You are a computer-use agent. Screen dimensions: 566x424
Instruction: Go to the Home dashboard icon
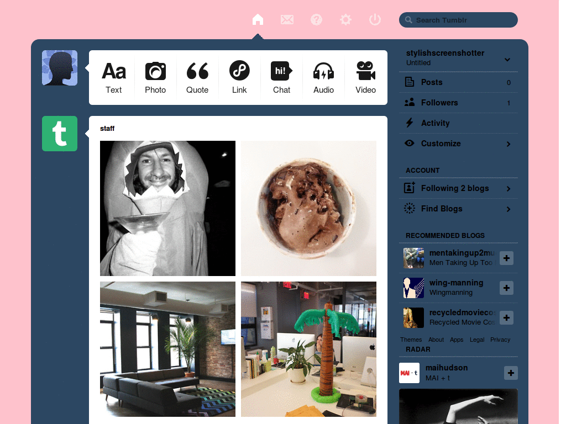[x=258, y=19]
